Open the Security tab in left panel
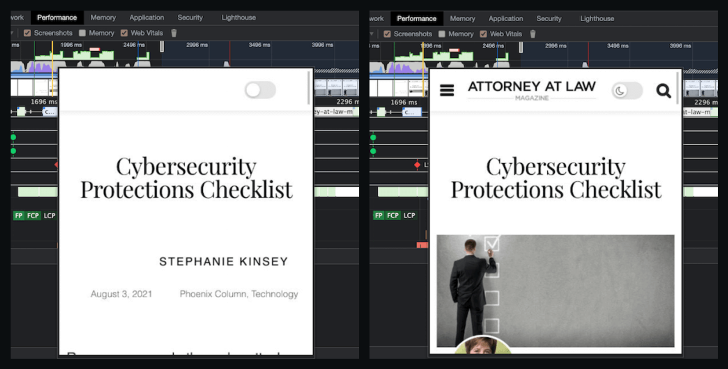Screen dimensions: 728x369 (x=190, y=17)
